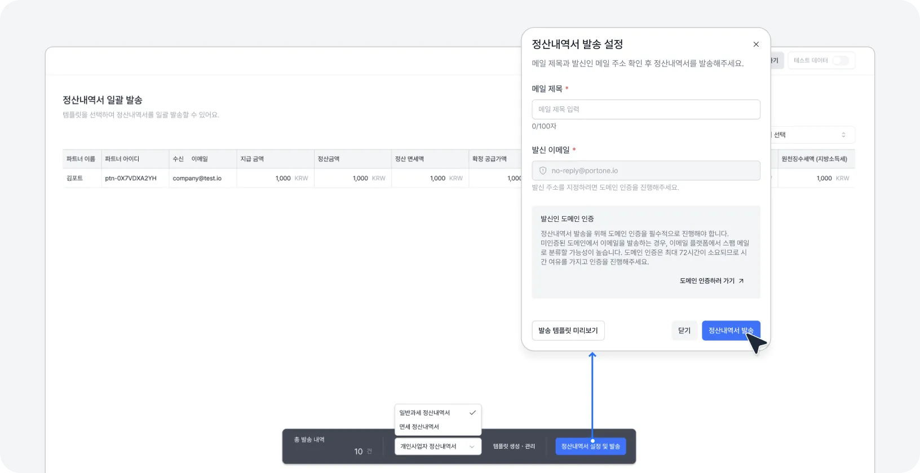
Task: Select 일반과세 정산내역서 from the menu
Action: click(x=425, y=413)
